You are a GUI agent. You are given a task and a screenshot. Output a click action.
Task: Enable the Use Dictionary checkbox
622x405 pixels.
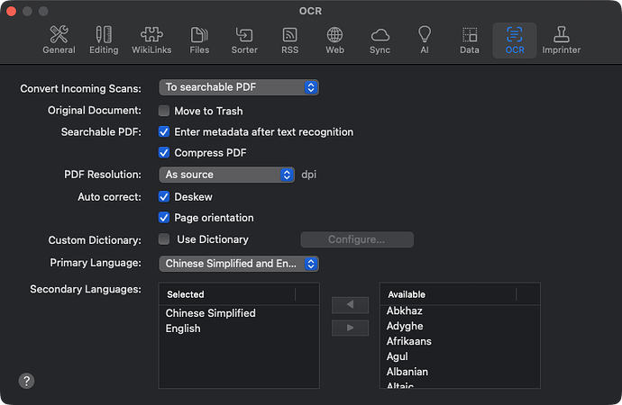[164, 239]
